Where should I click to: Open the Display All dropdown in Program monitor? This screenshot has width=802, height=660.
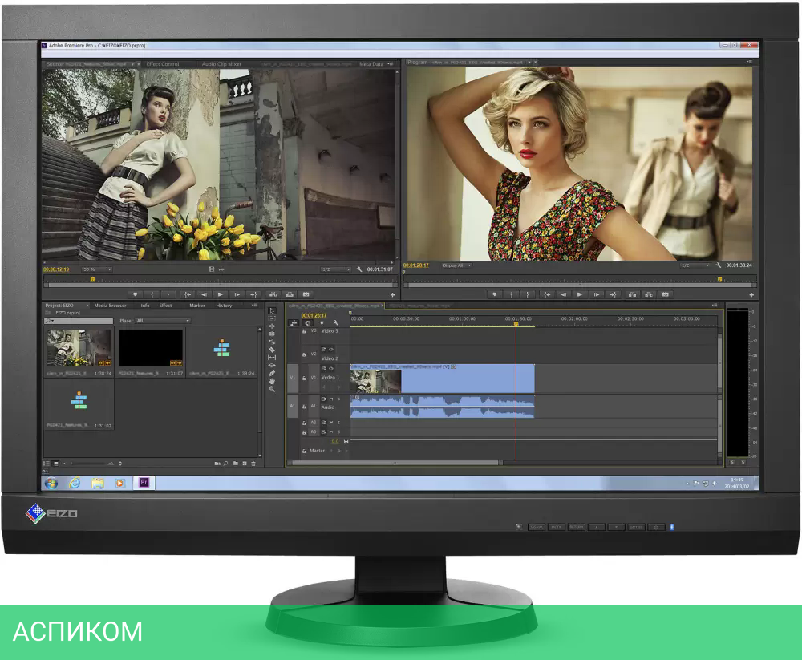[x=455, y=266]
